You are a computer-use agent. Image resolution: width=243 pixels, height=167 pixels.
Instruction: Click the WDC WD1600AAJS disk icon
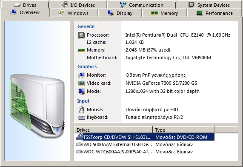79,152
